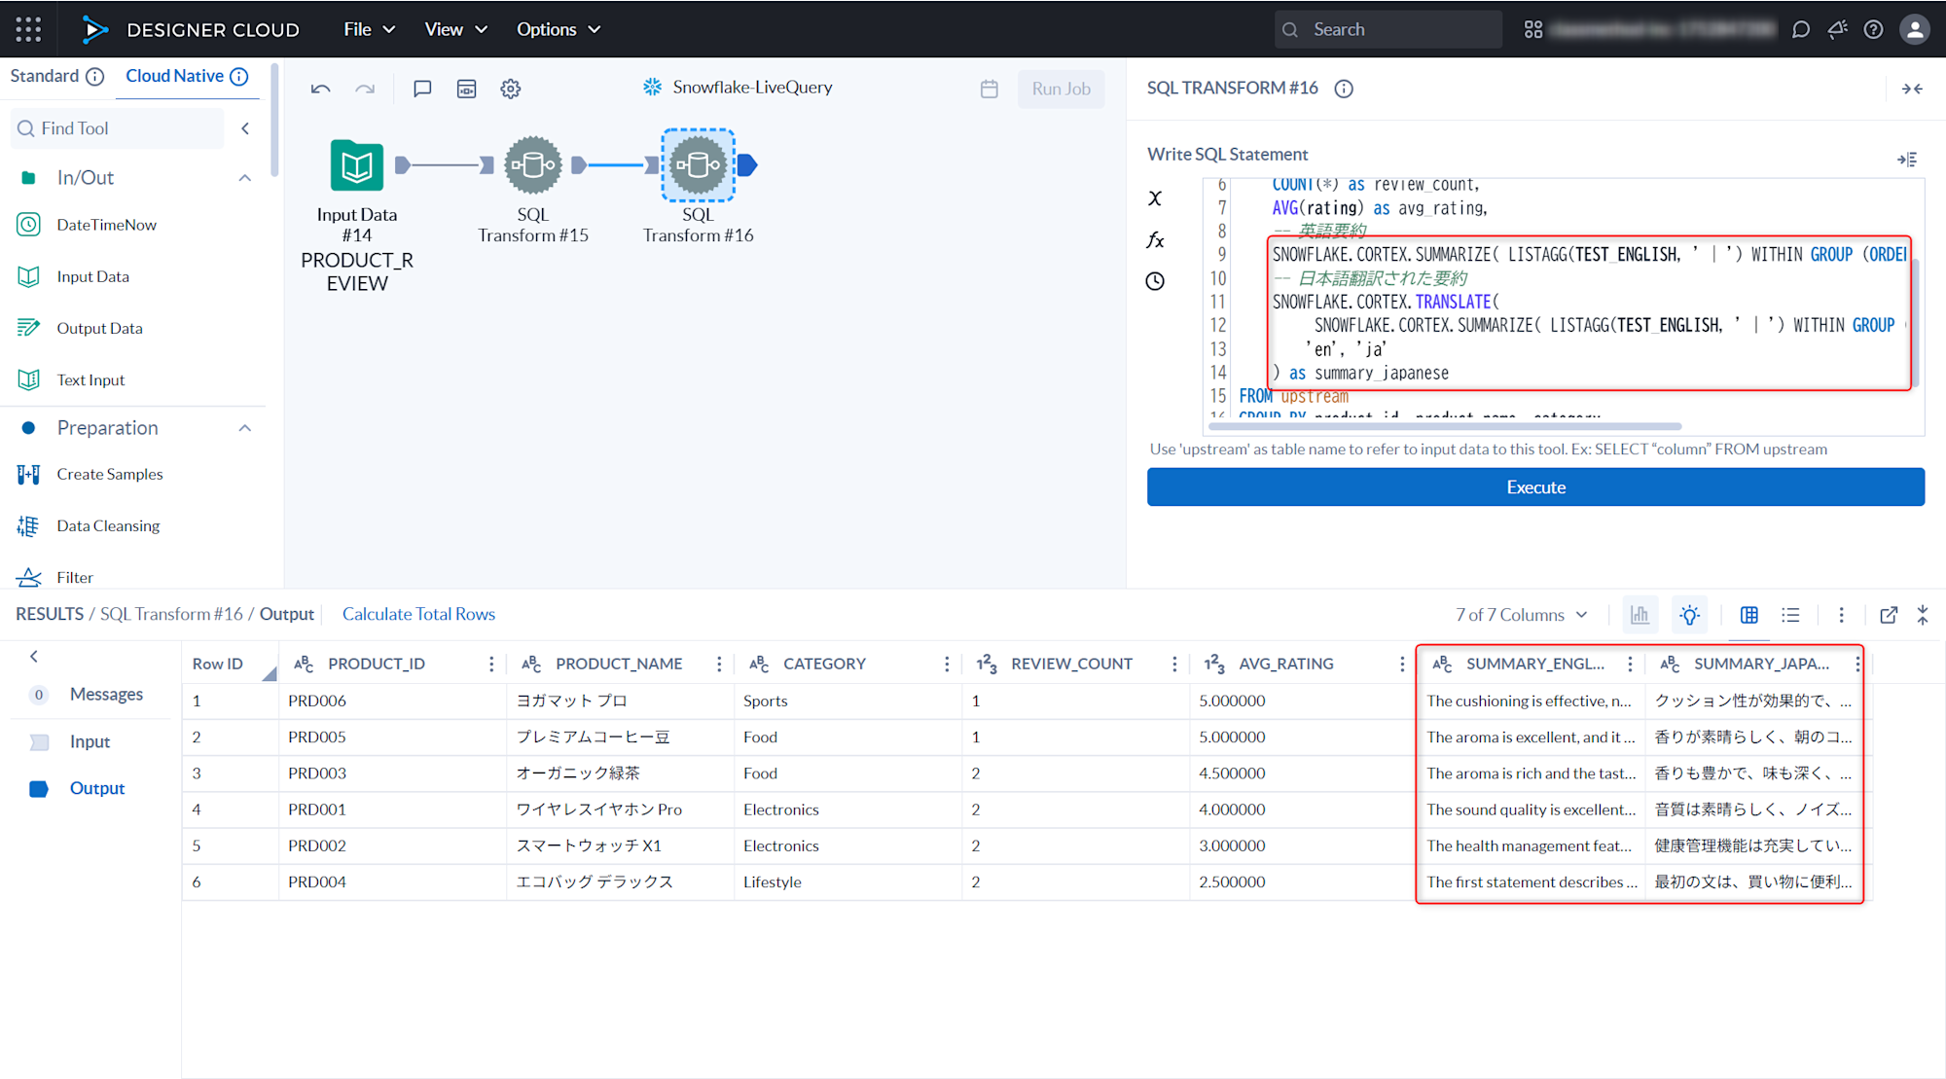Click the undo arrow on canvas toolbar
The image size is (1946, 1079).
(x=320, y=89)
